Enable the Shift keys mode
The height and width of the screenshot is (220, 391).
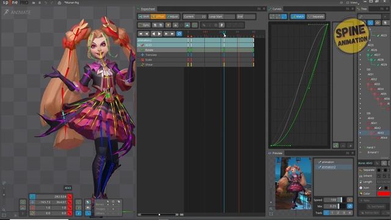144,16
